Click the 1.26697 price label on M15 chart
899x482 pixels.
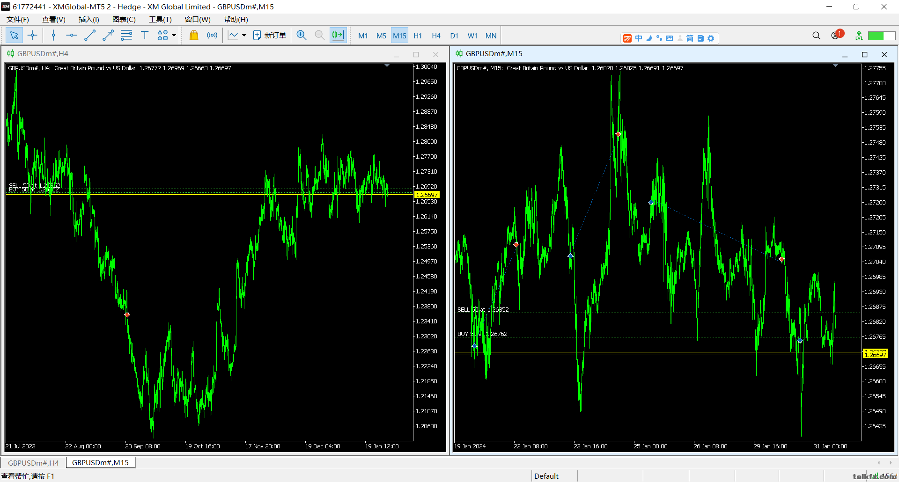875,354
